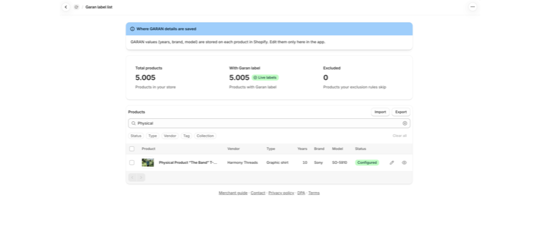Click the Vendor column header

pos(233,149)
